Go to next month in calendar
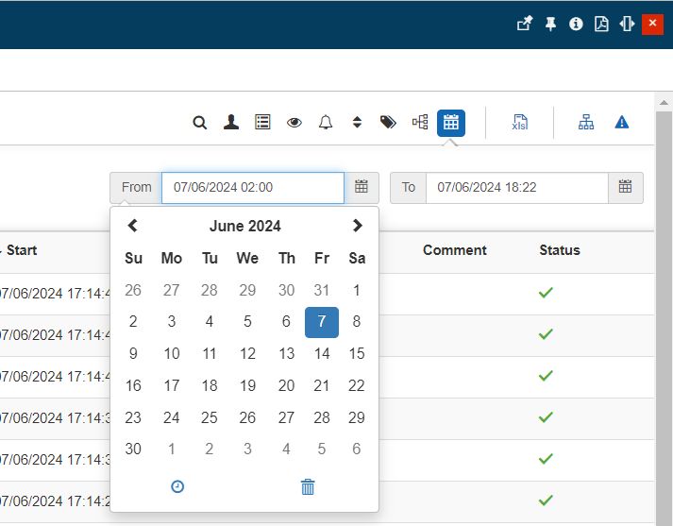This screenshot has width=673, height=526. pyautogui.click(x=357, y=226)
